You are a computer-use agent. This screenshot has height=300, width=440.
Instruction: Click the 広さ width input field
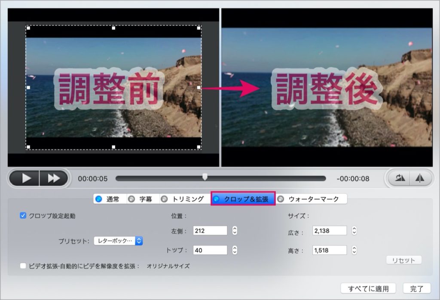[x=330, y=231]
